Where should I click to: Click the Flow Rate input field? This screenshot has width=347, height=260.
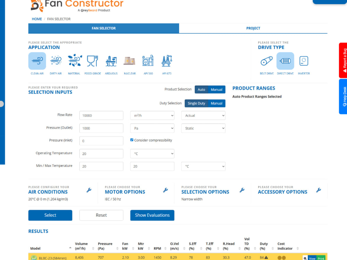(101, 115)
